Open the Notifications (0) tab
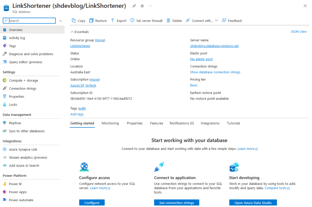 182,123
